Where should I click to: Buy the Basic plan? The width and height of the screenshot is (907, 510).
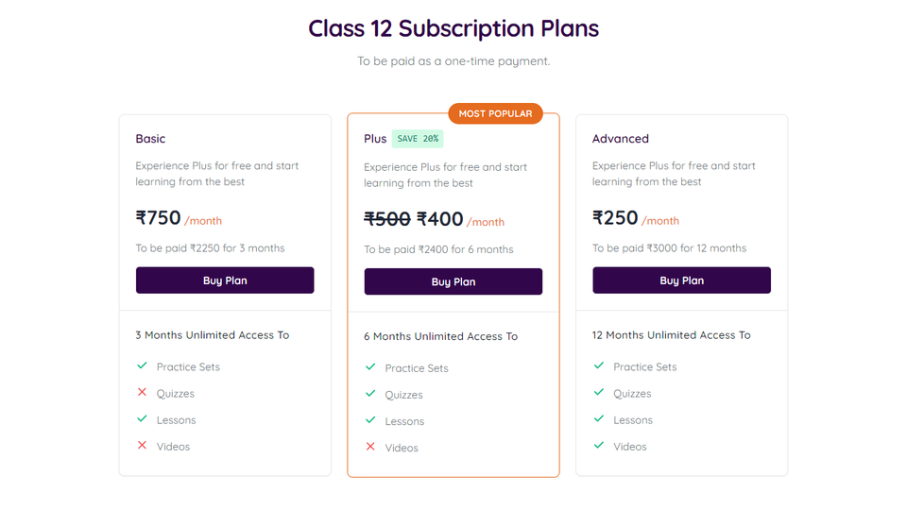click(225, 280)
